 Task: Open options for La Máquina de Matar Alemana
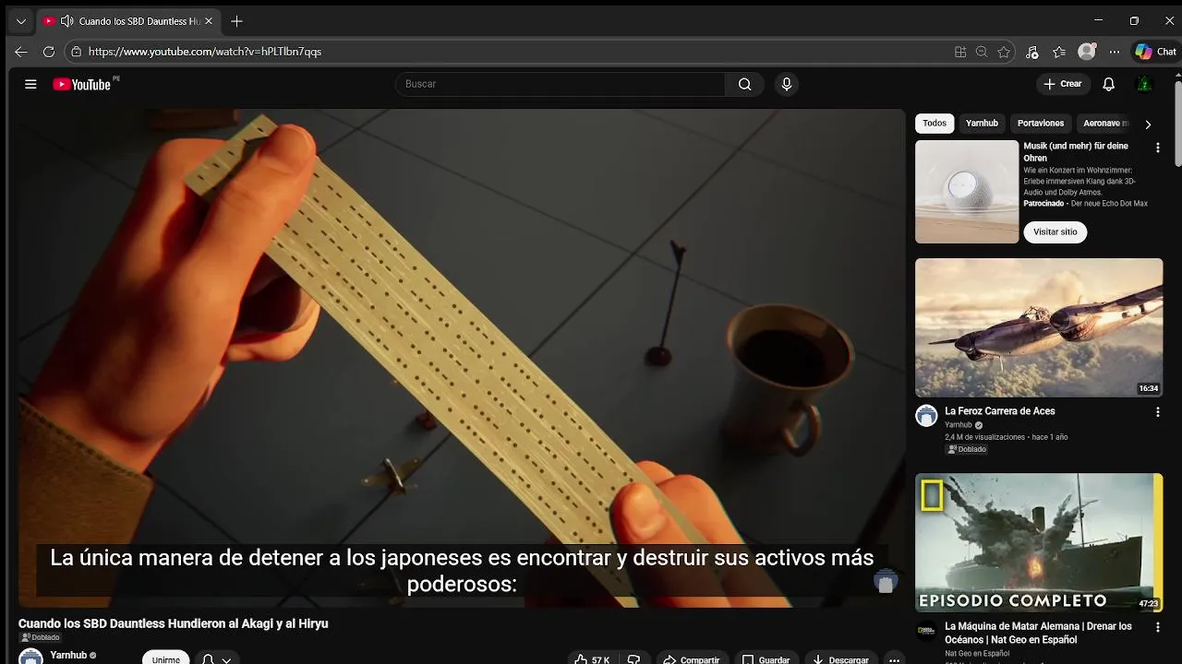[x=1157, y=627]
